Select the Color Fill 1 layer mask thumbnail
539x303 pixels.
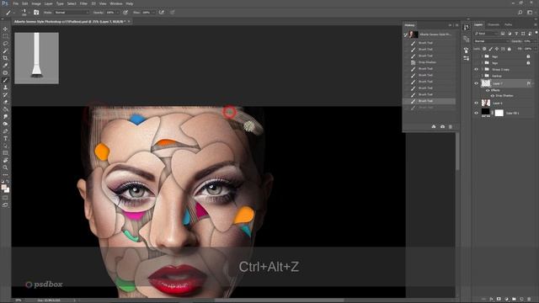(x=499, y=113)
